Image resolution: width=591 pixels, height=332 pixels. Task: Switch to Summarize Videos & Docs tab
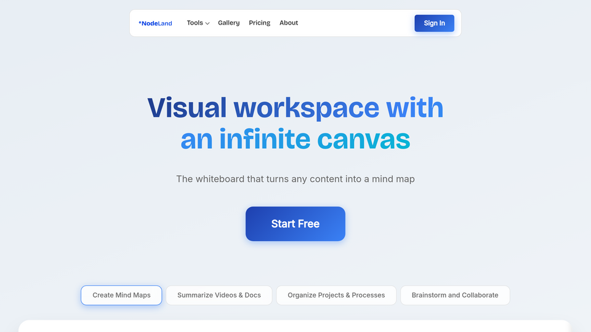pos(219,295)
